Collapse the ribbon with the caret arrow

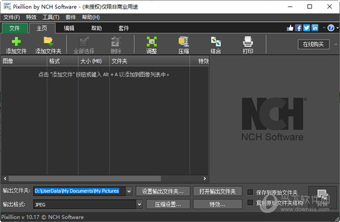324,28
